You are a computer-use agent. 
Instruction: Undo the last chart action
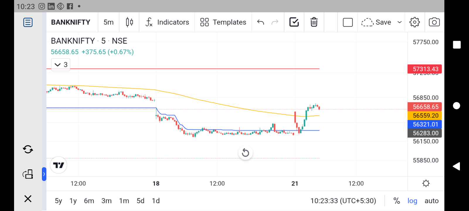(x=261, y=22)
